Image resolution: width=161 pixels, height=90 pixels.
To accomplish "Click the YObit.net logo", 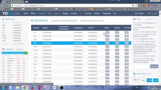I will (11, 13).
